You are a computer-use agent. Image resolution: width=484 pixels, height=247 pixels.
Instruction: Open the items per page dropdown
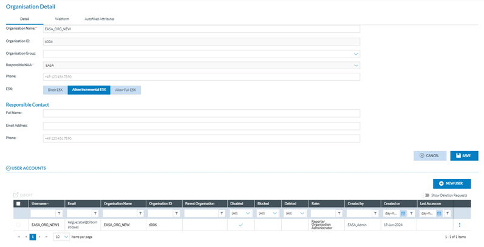pos(66,237)
